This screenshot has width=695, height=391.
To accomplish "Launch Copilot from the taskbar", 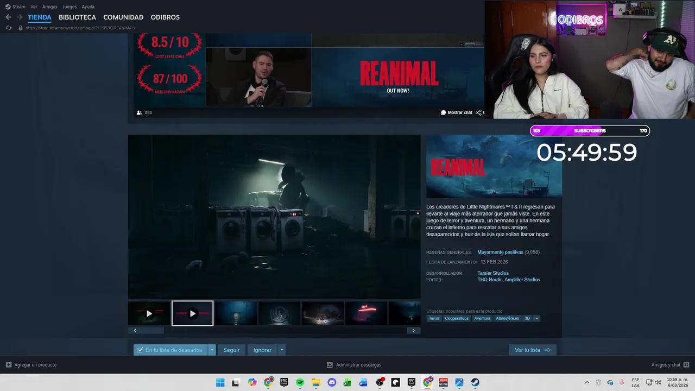I will coord(252,382).
